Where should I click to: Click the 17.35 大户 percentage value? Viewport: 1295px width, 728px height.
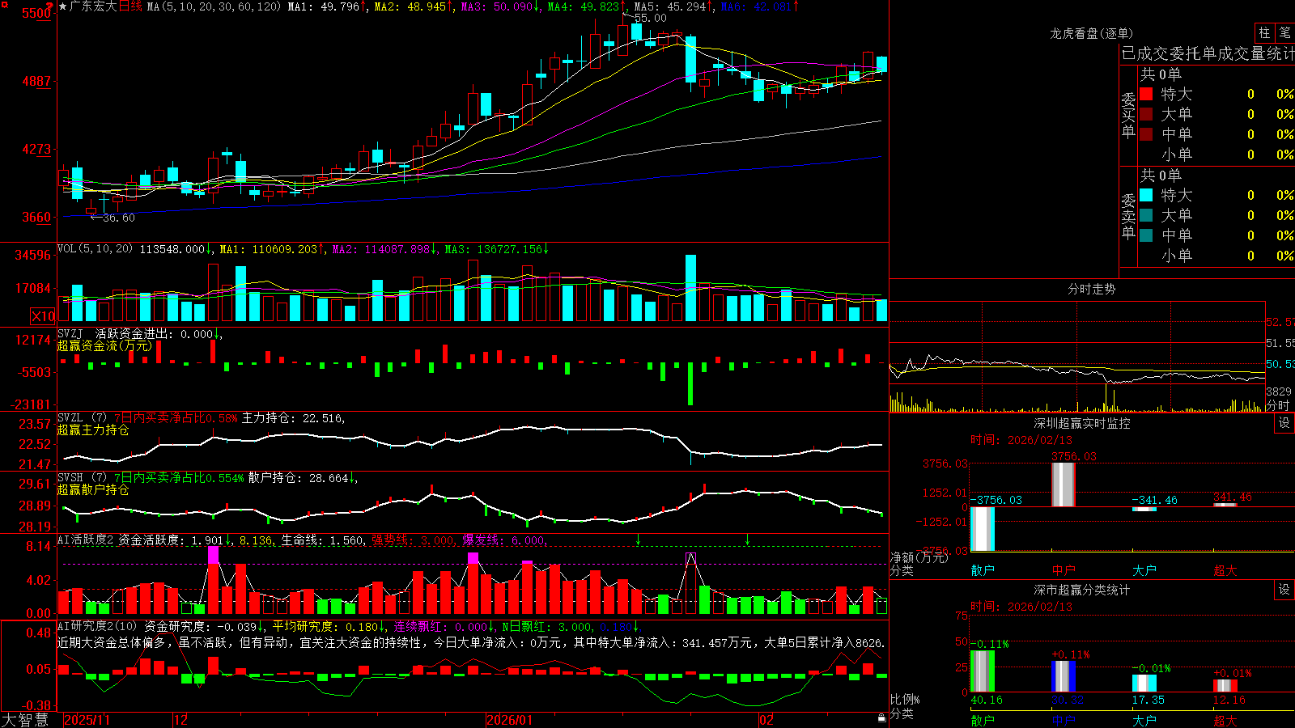1149,700
